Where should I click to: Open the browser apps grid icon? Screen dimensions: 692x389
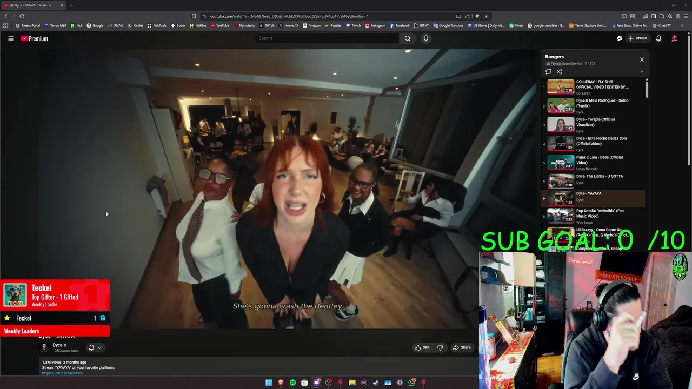[5, 25]
